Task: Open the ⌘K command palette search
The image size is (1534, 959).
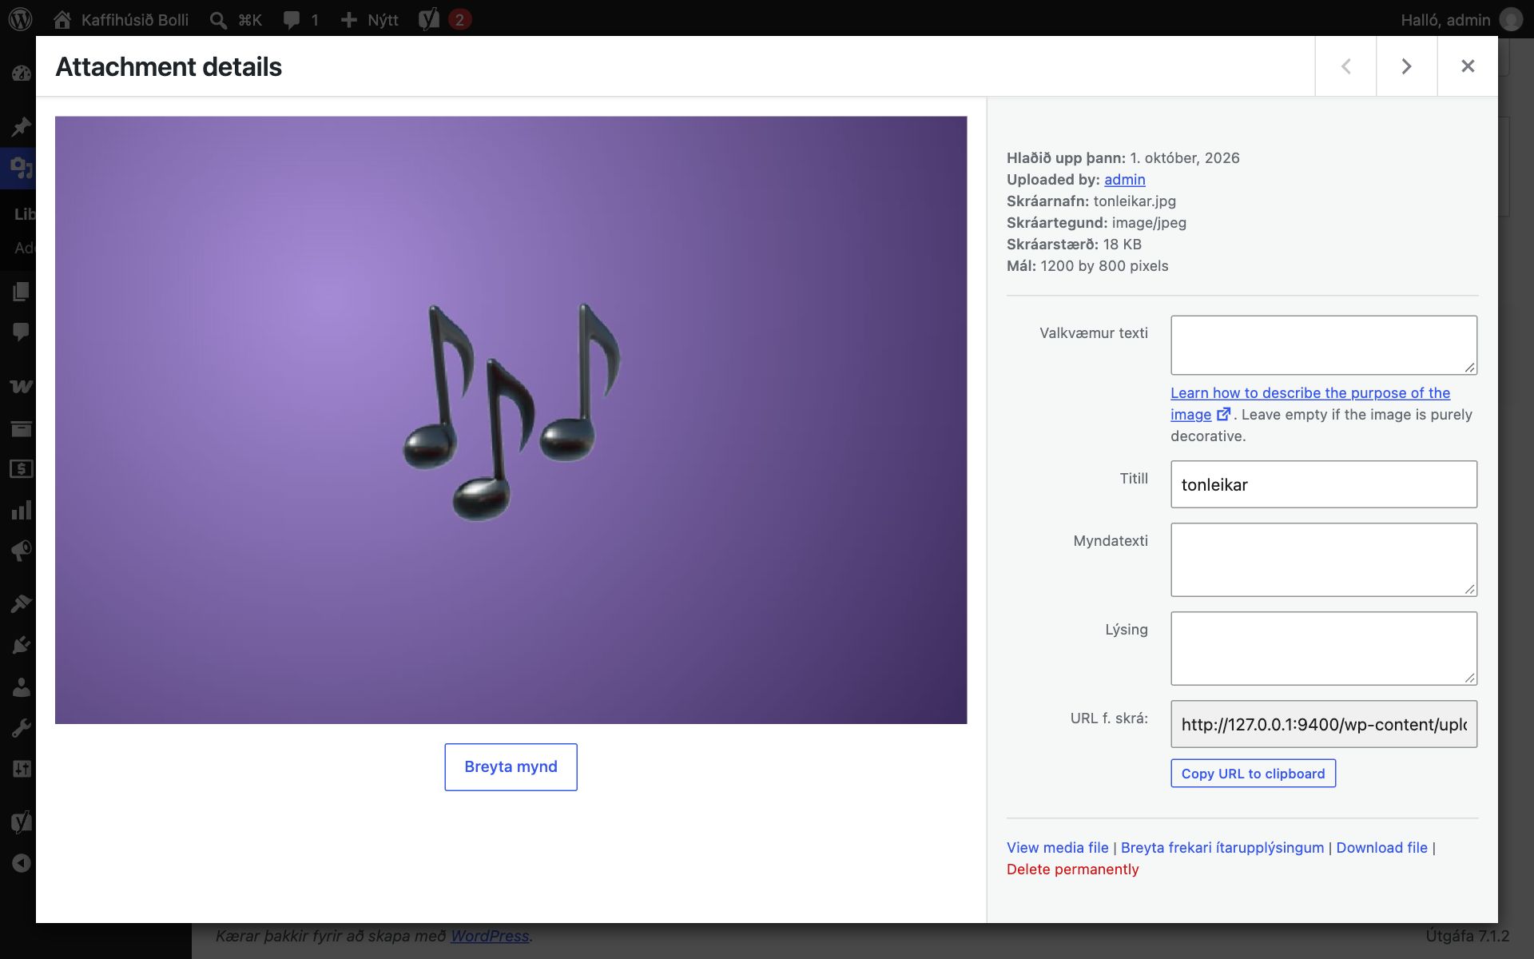Action: point(236,19)
